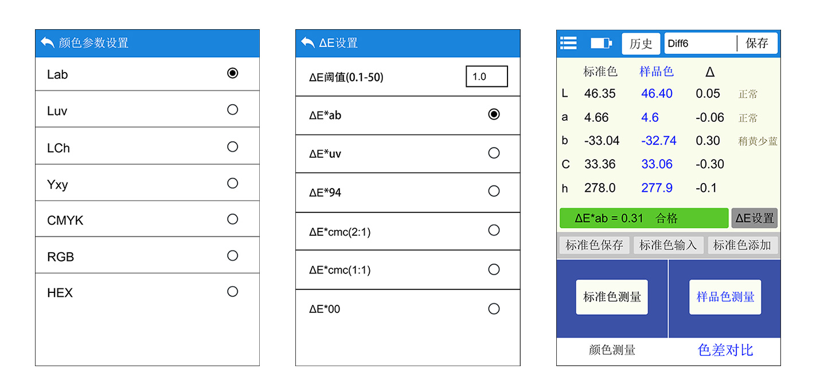Viewport: 816px width, 381px height.
Task: Click the sample L value 46.40
Action: click(x=657, y=94)
